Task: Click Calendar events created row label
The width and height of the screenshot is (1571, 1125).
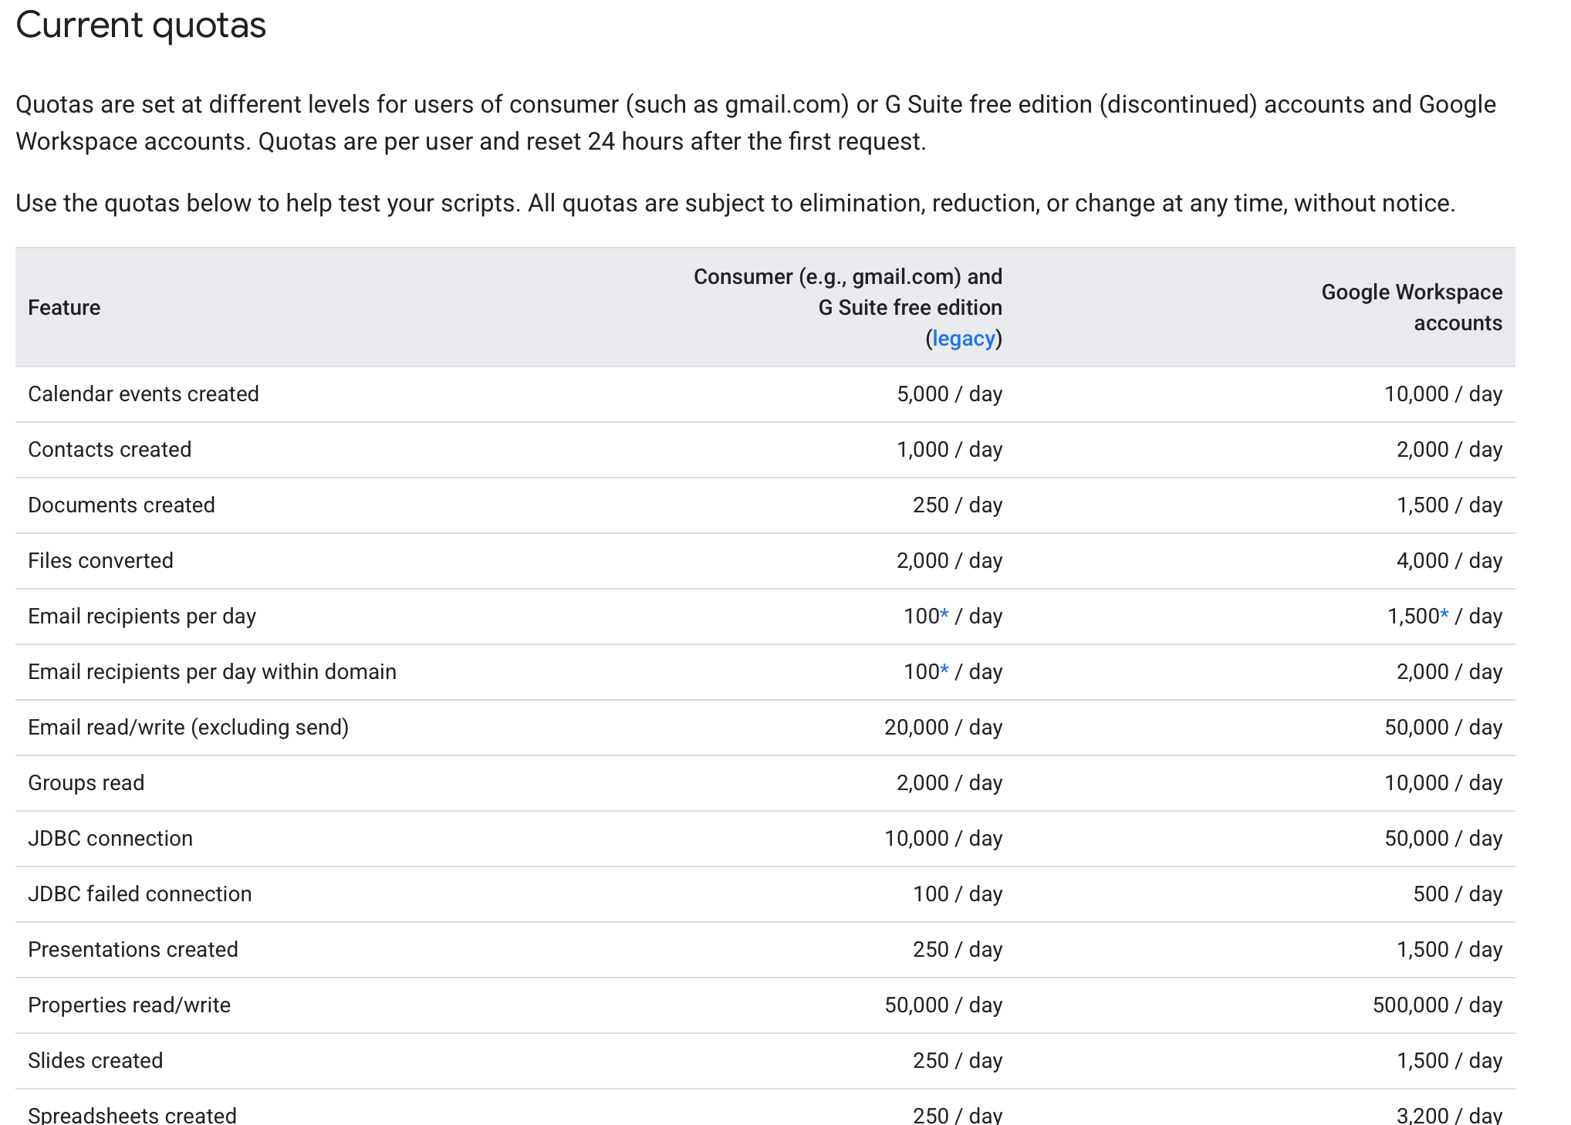Action: (x=144, y=394)
